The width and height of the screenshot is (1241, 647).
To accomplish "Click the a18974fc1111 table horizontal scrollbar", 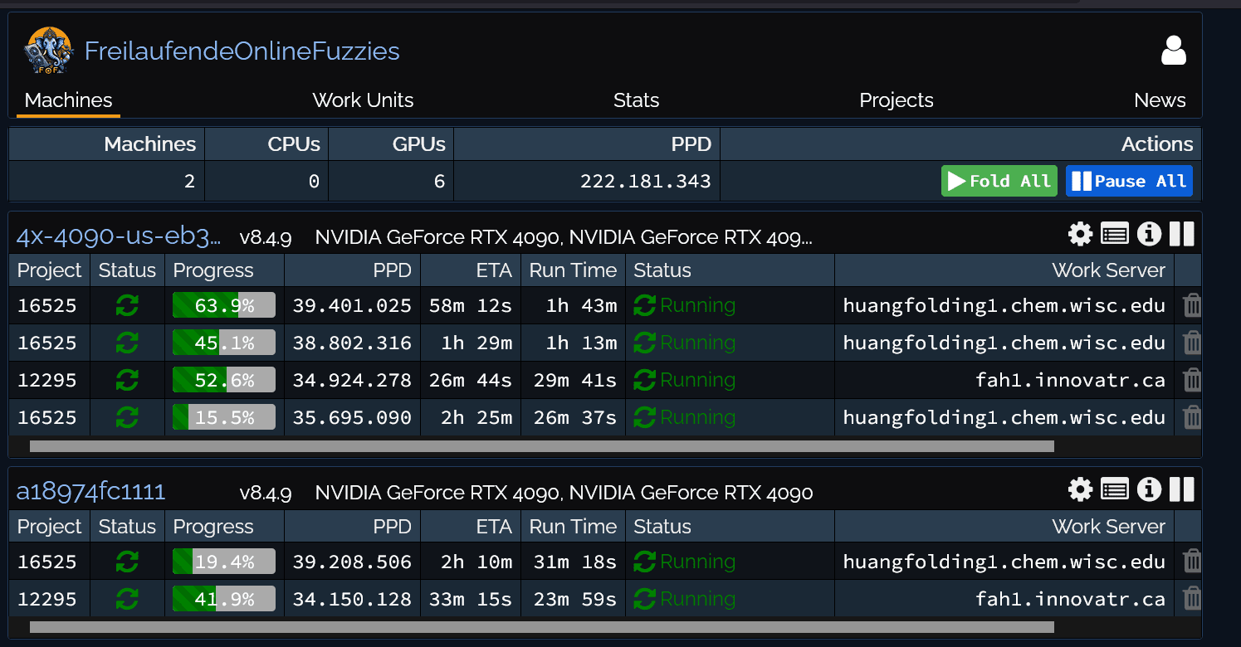I will (x=541, y=627).
